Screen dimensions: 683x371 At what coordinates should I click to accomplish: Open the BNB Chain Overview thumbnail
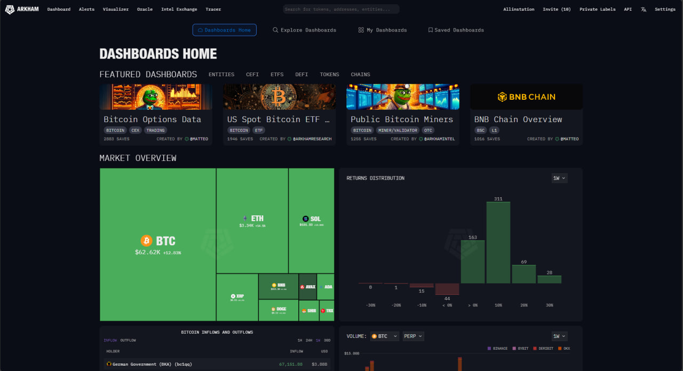click(527, 96)
